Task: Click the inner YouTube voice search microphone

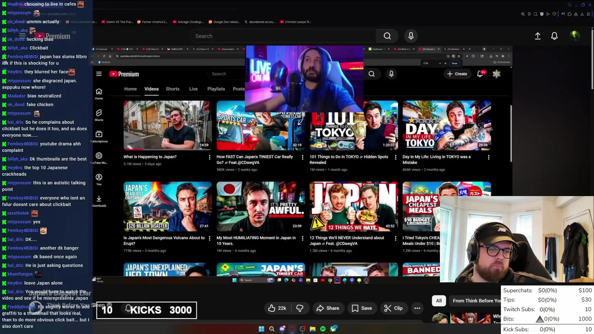Action: (391, 74)
